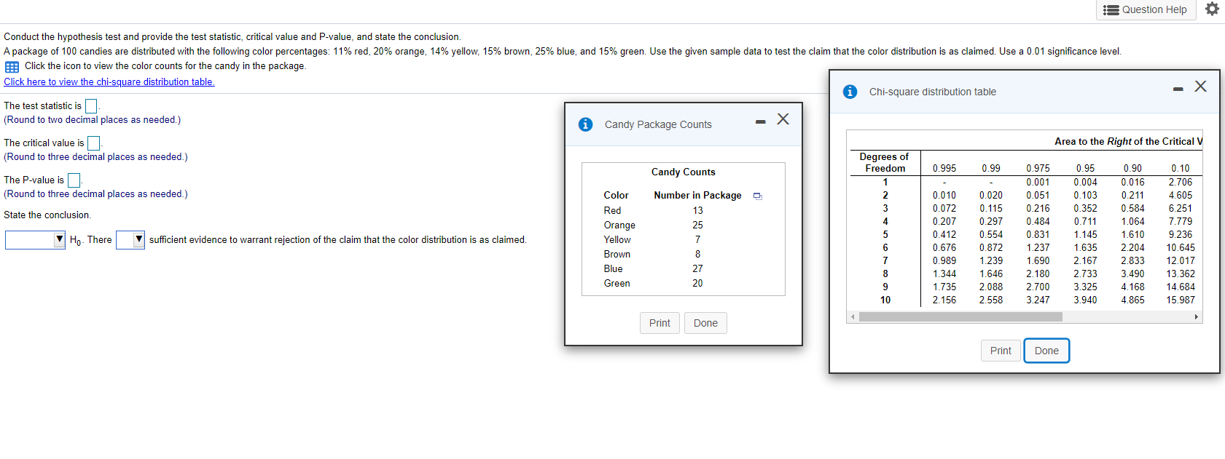Click the info icon in Chi-square distribution table
Screen dimensions: 1225x459
850,92
